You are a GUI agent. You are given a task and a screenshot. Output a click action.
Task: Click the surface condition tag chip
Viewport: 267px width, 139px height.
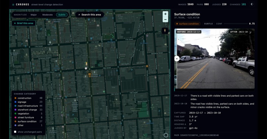point(187,24)
